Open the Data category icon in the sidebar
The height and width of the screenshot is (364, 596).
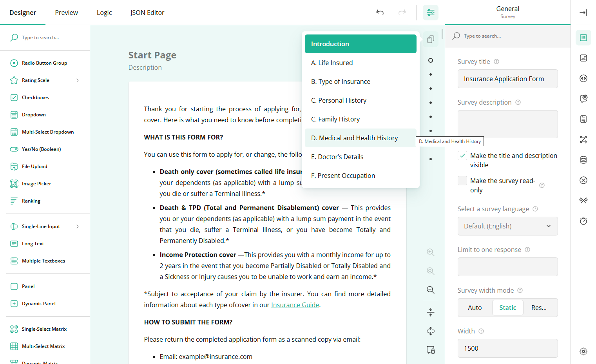pyautogui.click(x=583, y=160)
